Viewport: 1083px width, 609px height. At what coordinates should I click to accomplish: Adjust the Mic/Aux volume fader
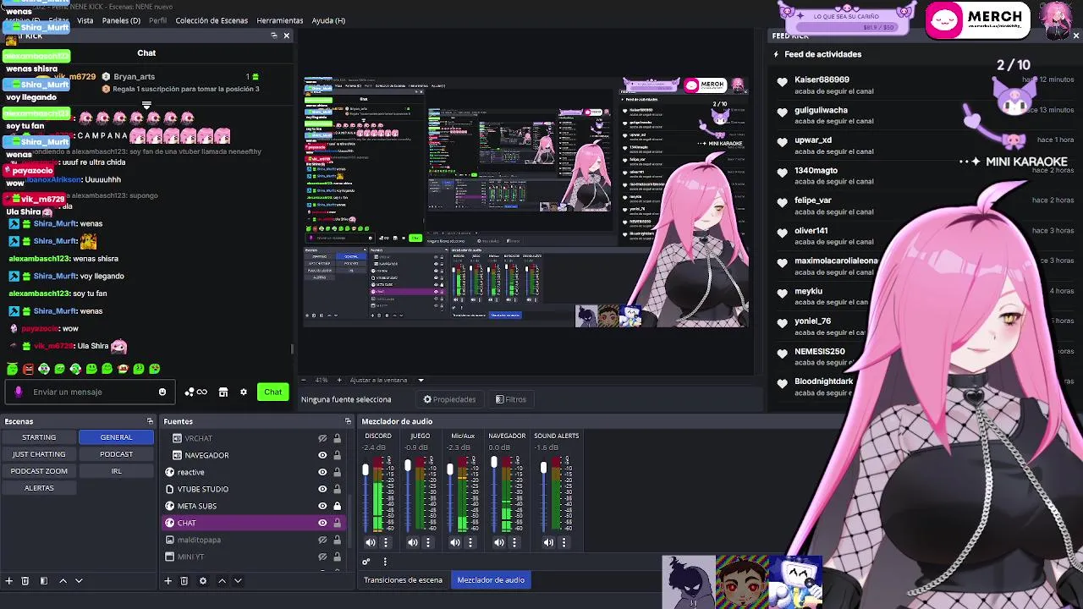pyautogui.click(x=450, y=468)
